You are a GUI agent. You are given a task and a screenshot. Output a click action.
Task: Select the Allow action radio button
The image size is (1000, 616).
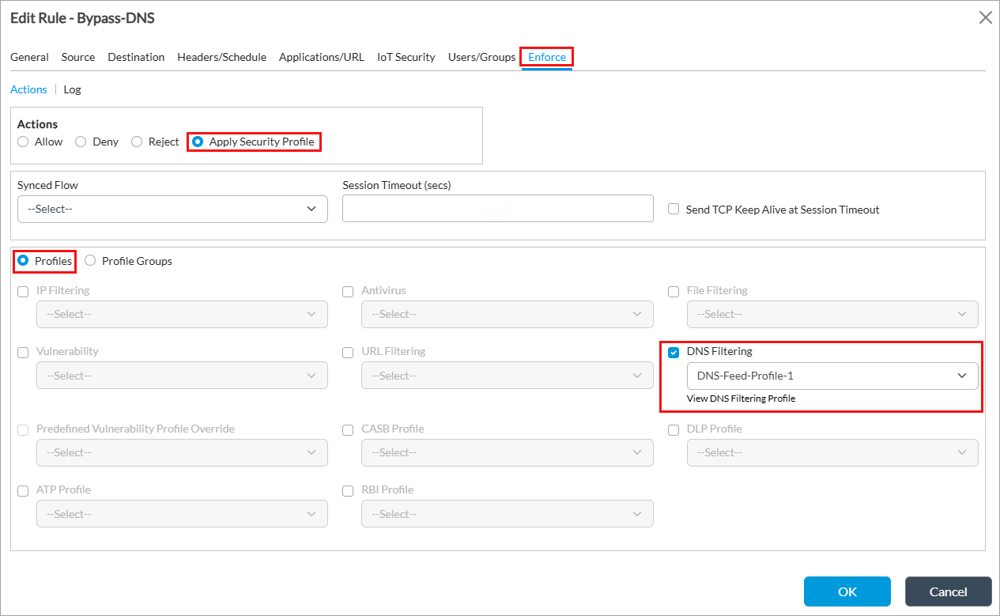tap(24, 142)
